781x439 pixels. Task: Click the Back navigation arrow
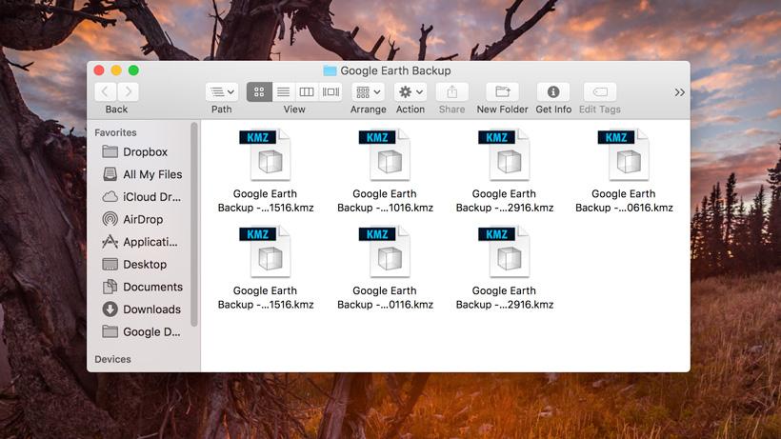pyautogui.click(x=105, y=91)
